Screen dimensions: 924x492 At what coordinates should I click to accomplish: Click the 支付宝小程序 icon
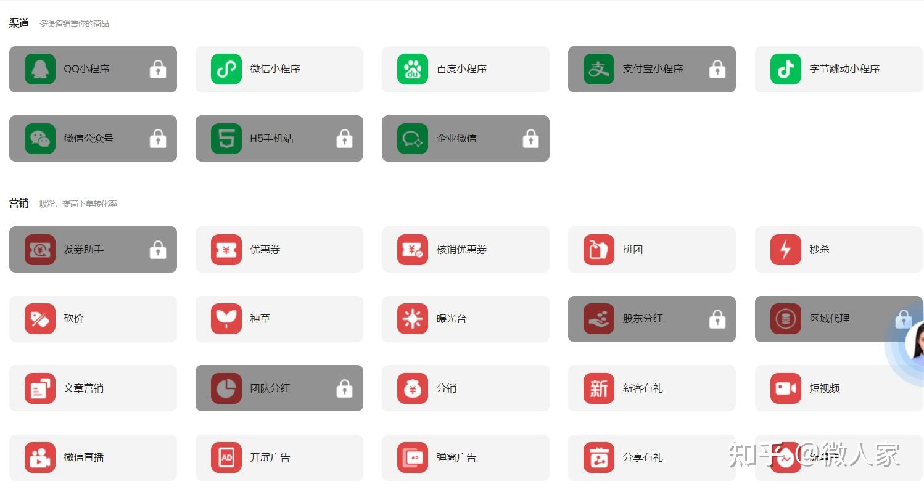click(x=599, y=69)
